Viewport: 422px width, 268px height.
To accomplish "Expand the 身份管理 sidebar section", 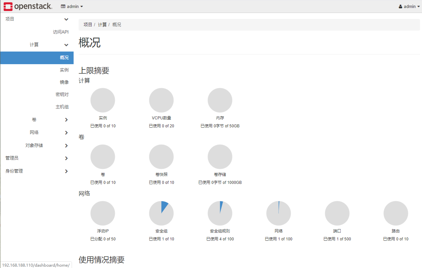I will [x=37, y=171].
